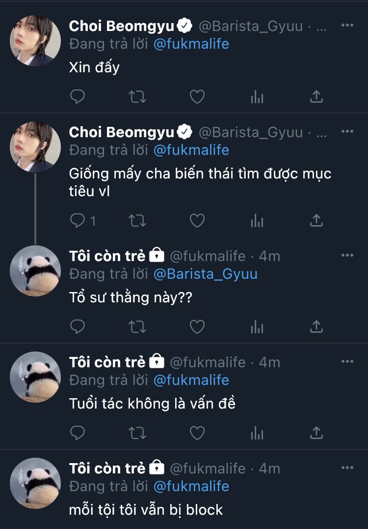Viewport: 368px width, 529px height.
Task: Open more options on "Tổ sư thằng này??" tweet
Action: tap(347, 256)
